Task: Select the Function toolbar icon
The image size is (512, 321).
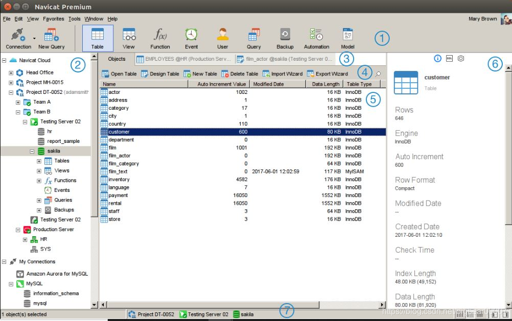Action: point(160,38)
